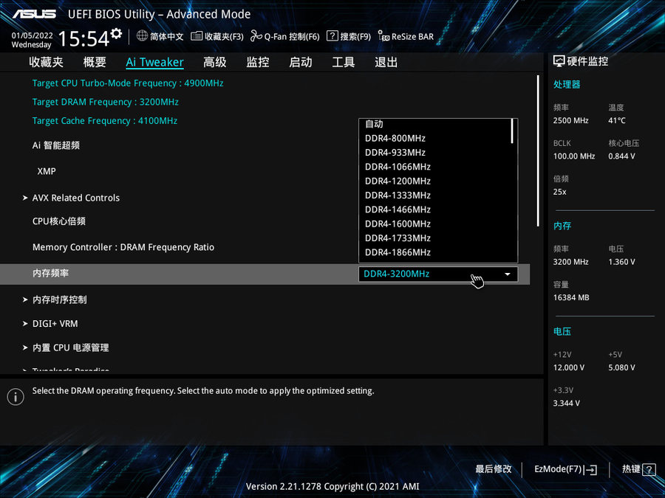
Task: Switch to the 监控 monitor tab
Action: (258, 63)
